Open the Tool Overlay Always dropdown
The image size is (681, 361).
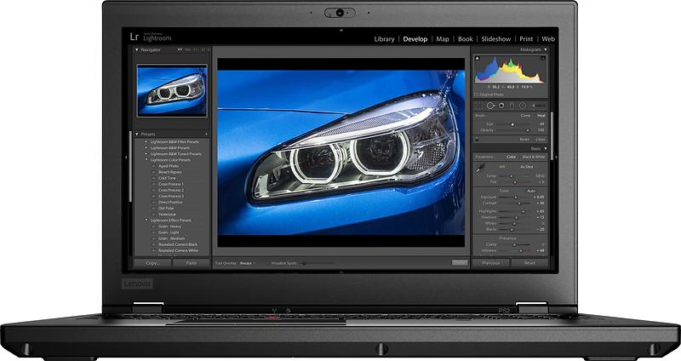(248, 263)
